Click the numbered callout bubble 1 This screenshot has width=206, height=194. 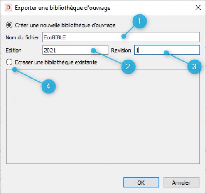(140, 21)
